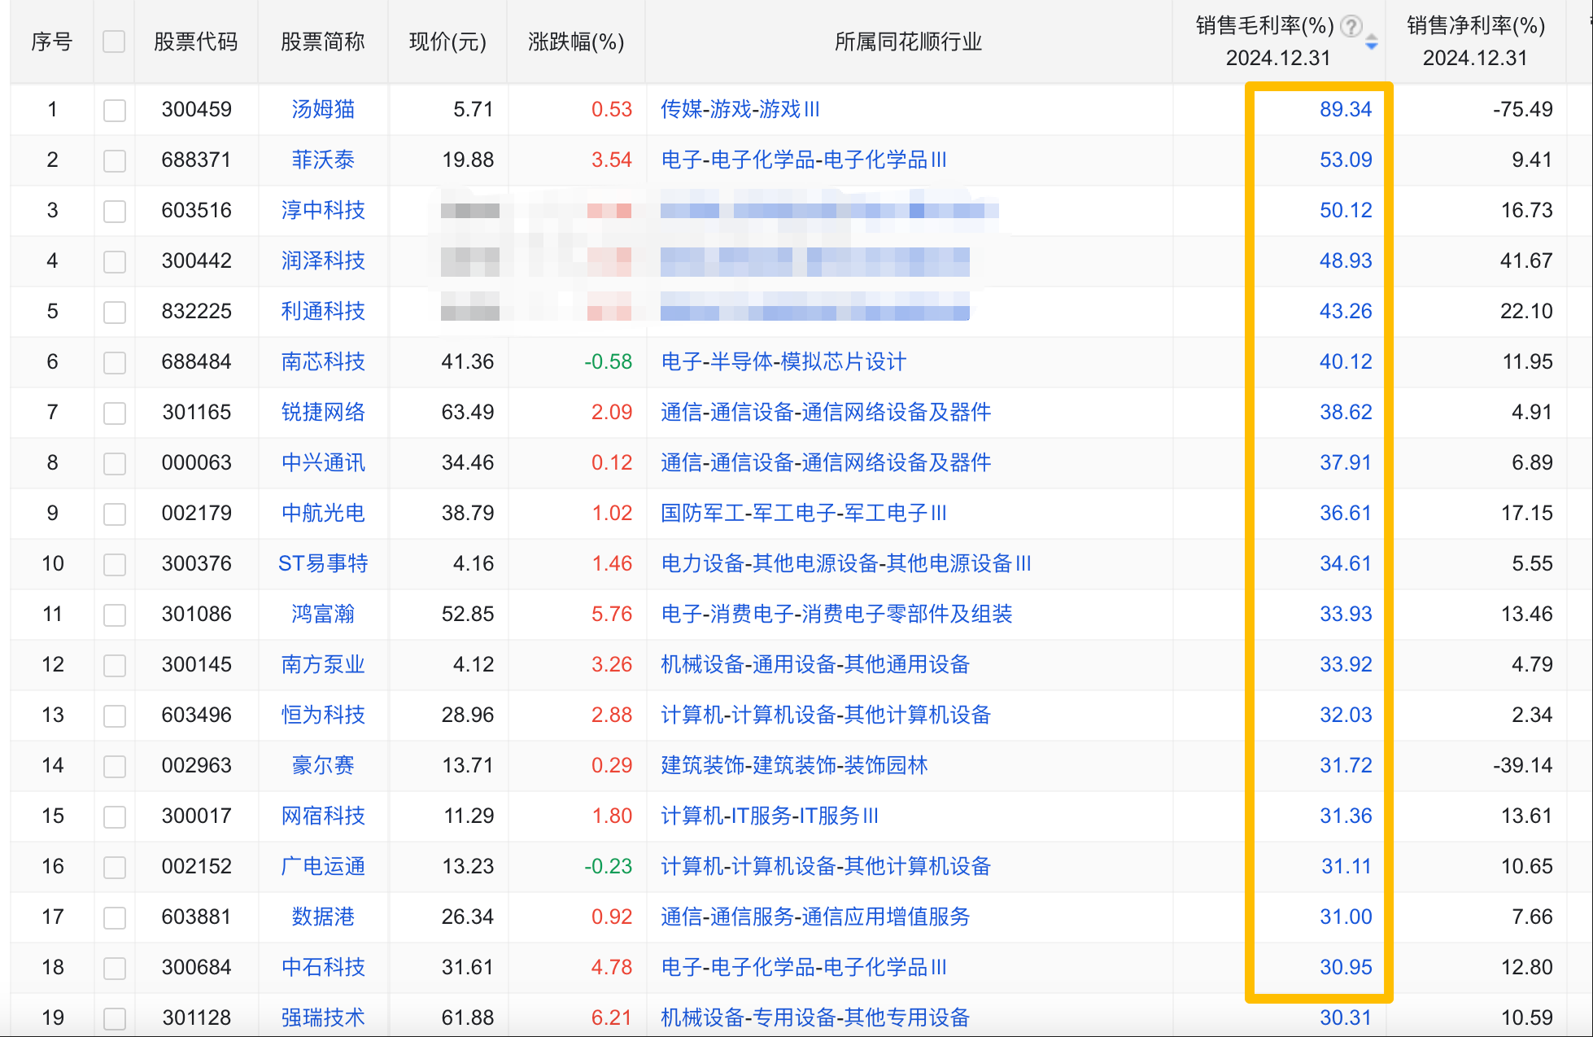This screenshot has height=1037, width=1593.
Task: Open gross margin value 31.00
Action: click(1346, 917)
